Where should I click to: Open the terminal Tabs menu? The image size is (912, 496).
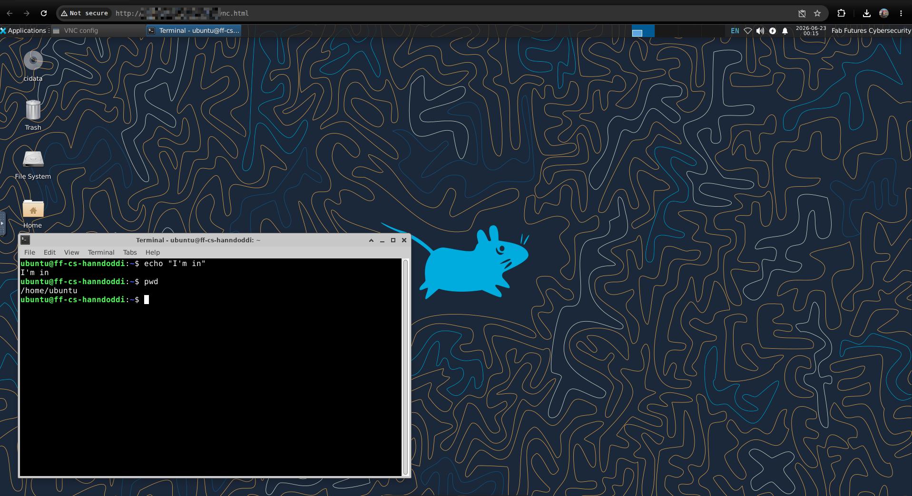point(130,252)
